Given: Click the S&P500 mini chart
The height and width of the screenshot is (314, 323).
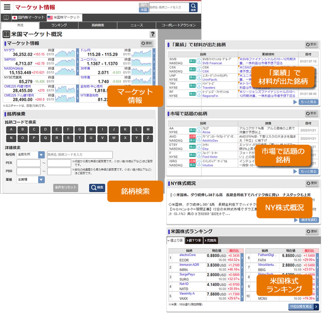Looking at the screenshot, I should (x=65, y=61).
